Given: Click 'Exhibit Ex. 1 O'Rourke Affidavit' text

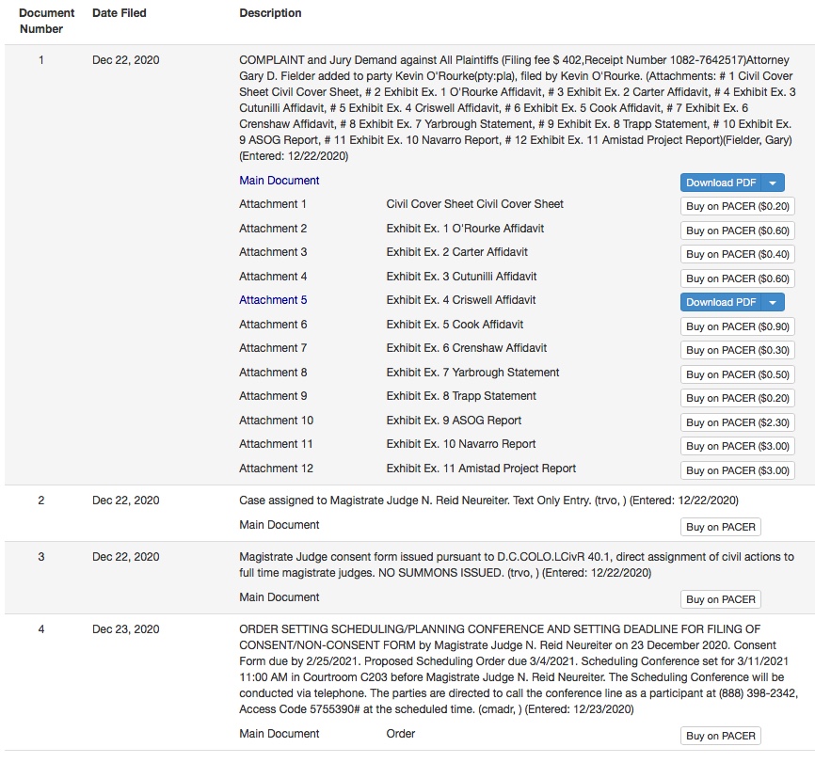Looking at the screenshot, I should (x=465, y=229).
